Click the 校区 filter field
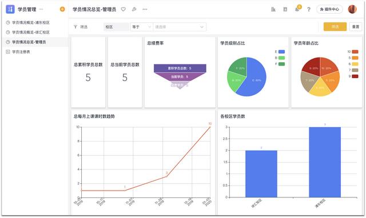Viewport: 366px width, 218px height. pyautogui.click(x=116, y=27)
